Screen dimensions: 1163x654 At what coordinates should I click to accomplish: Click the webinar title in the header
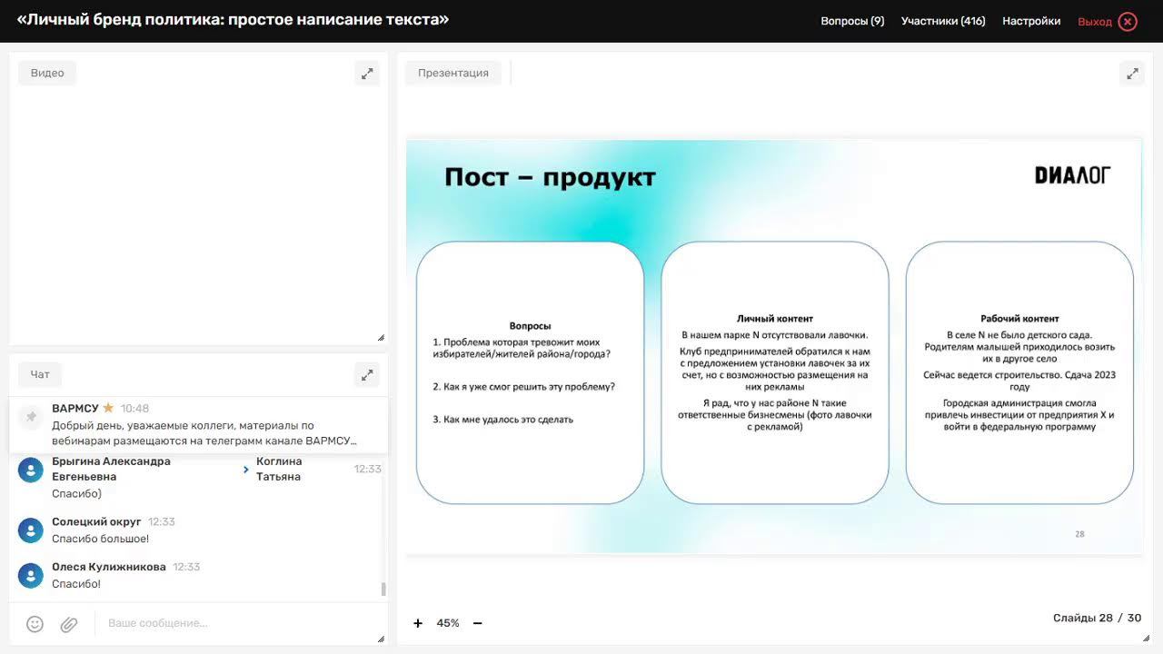click(x=233, y=19)
